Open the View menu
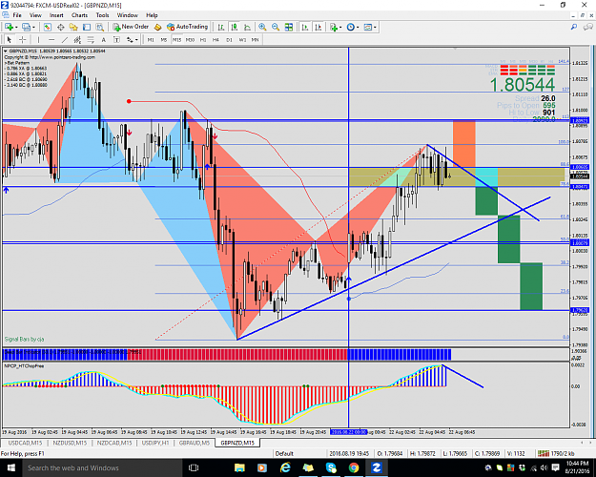This screenshot has width=596, height=477. click(x=35, y=15)
